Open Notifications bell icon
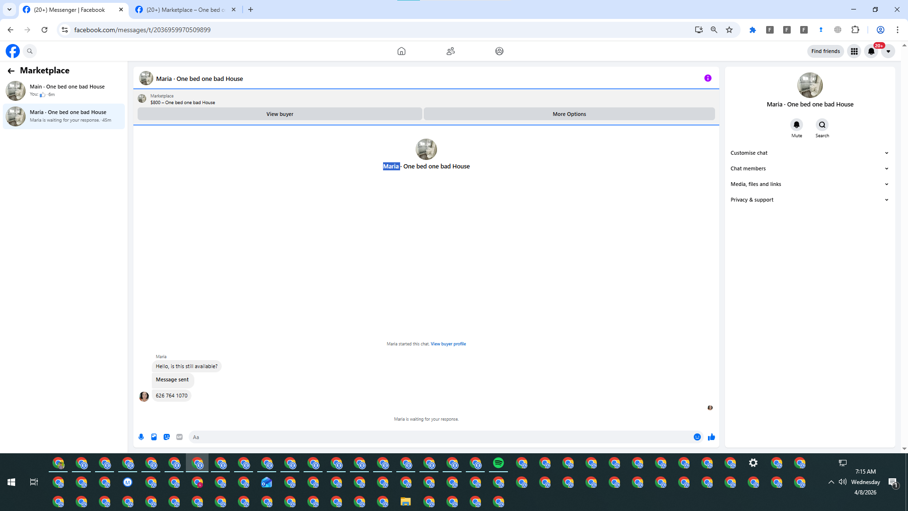Image resolution: width=908 pixels, height=511 pixels. tap(871, 51)
